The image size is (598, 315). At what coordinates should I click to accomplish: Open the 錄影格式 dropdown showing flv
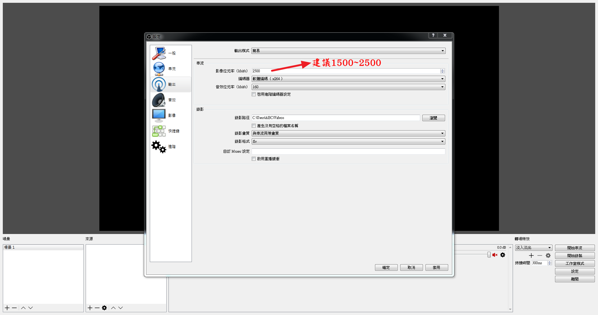point(348,141)
